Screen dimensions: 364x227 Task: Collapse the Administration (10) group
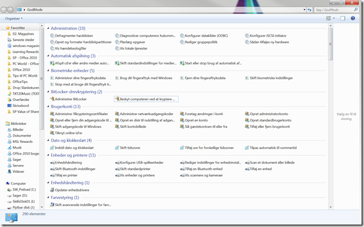(48, 28)
